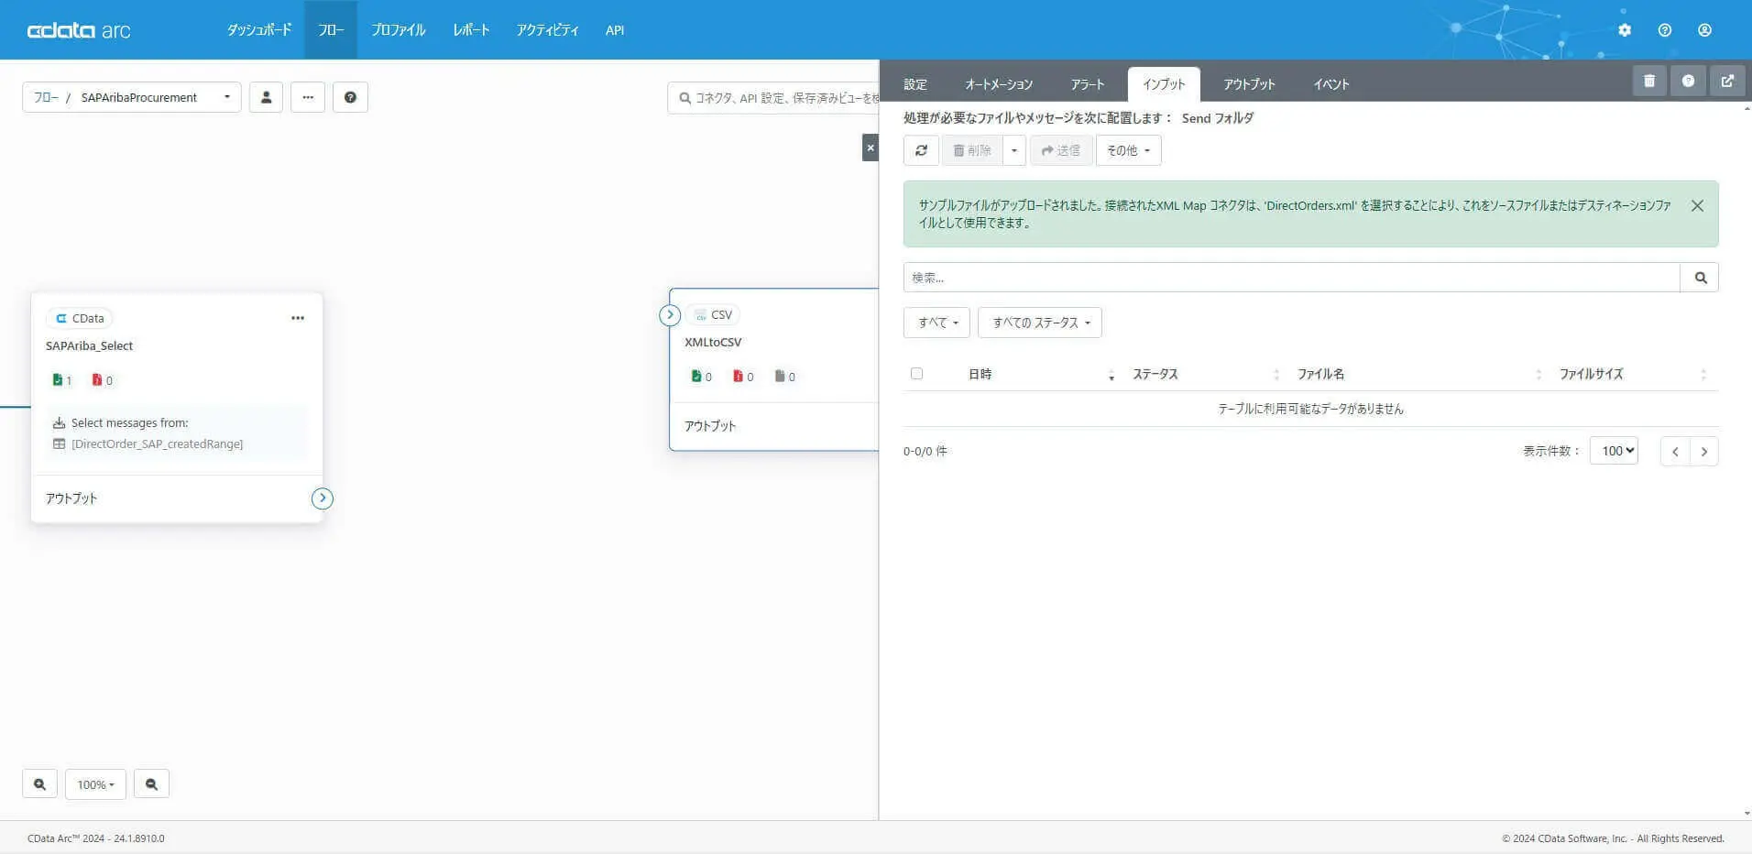Open the すべて filter dropdown
1752x854 pixels.
(x=936, y=323)
